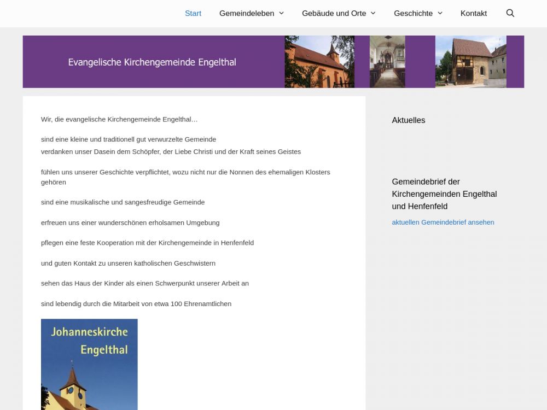547x410 pixels.
Task: Open the Johanneskirche Engelthal cover image
Action: (89, 364)
